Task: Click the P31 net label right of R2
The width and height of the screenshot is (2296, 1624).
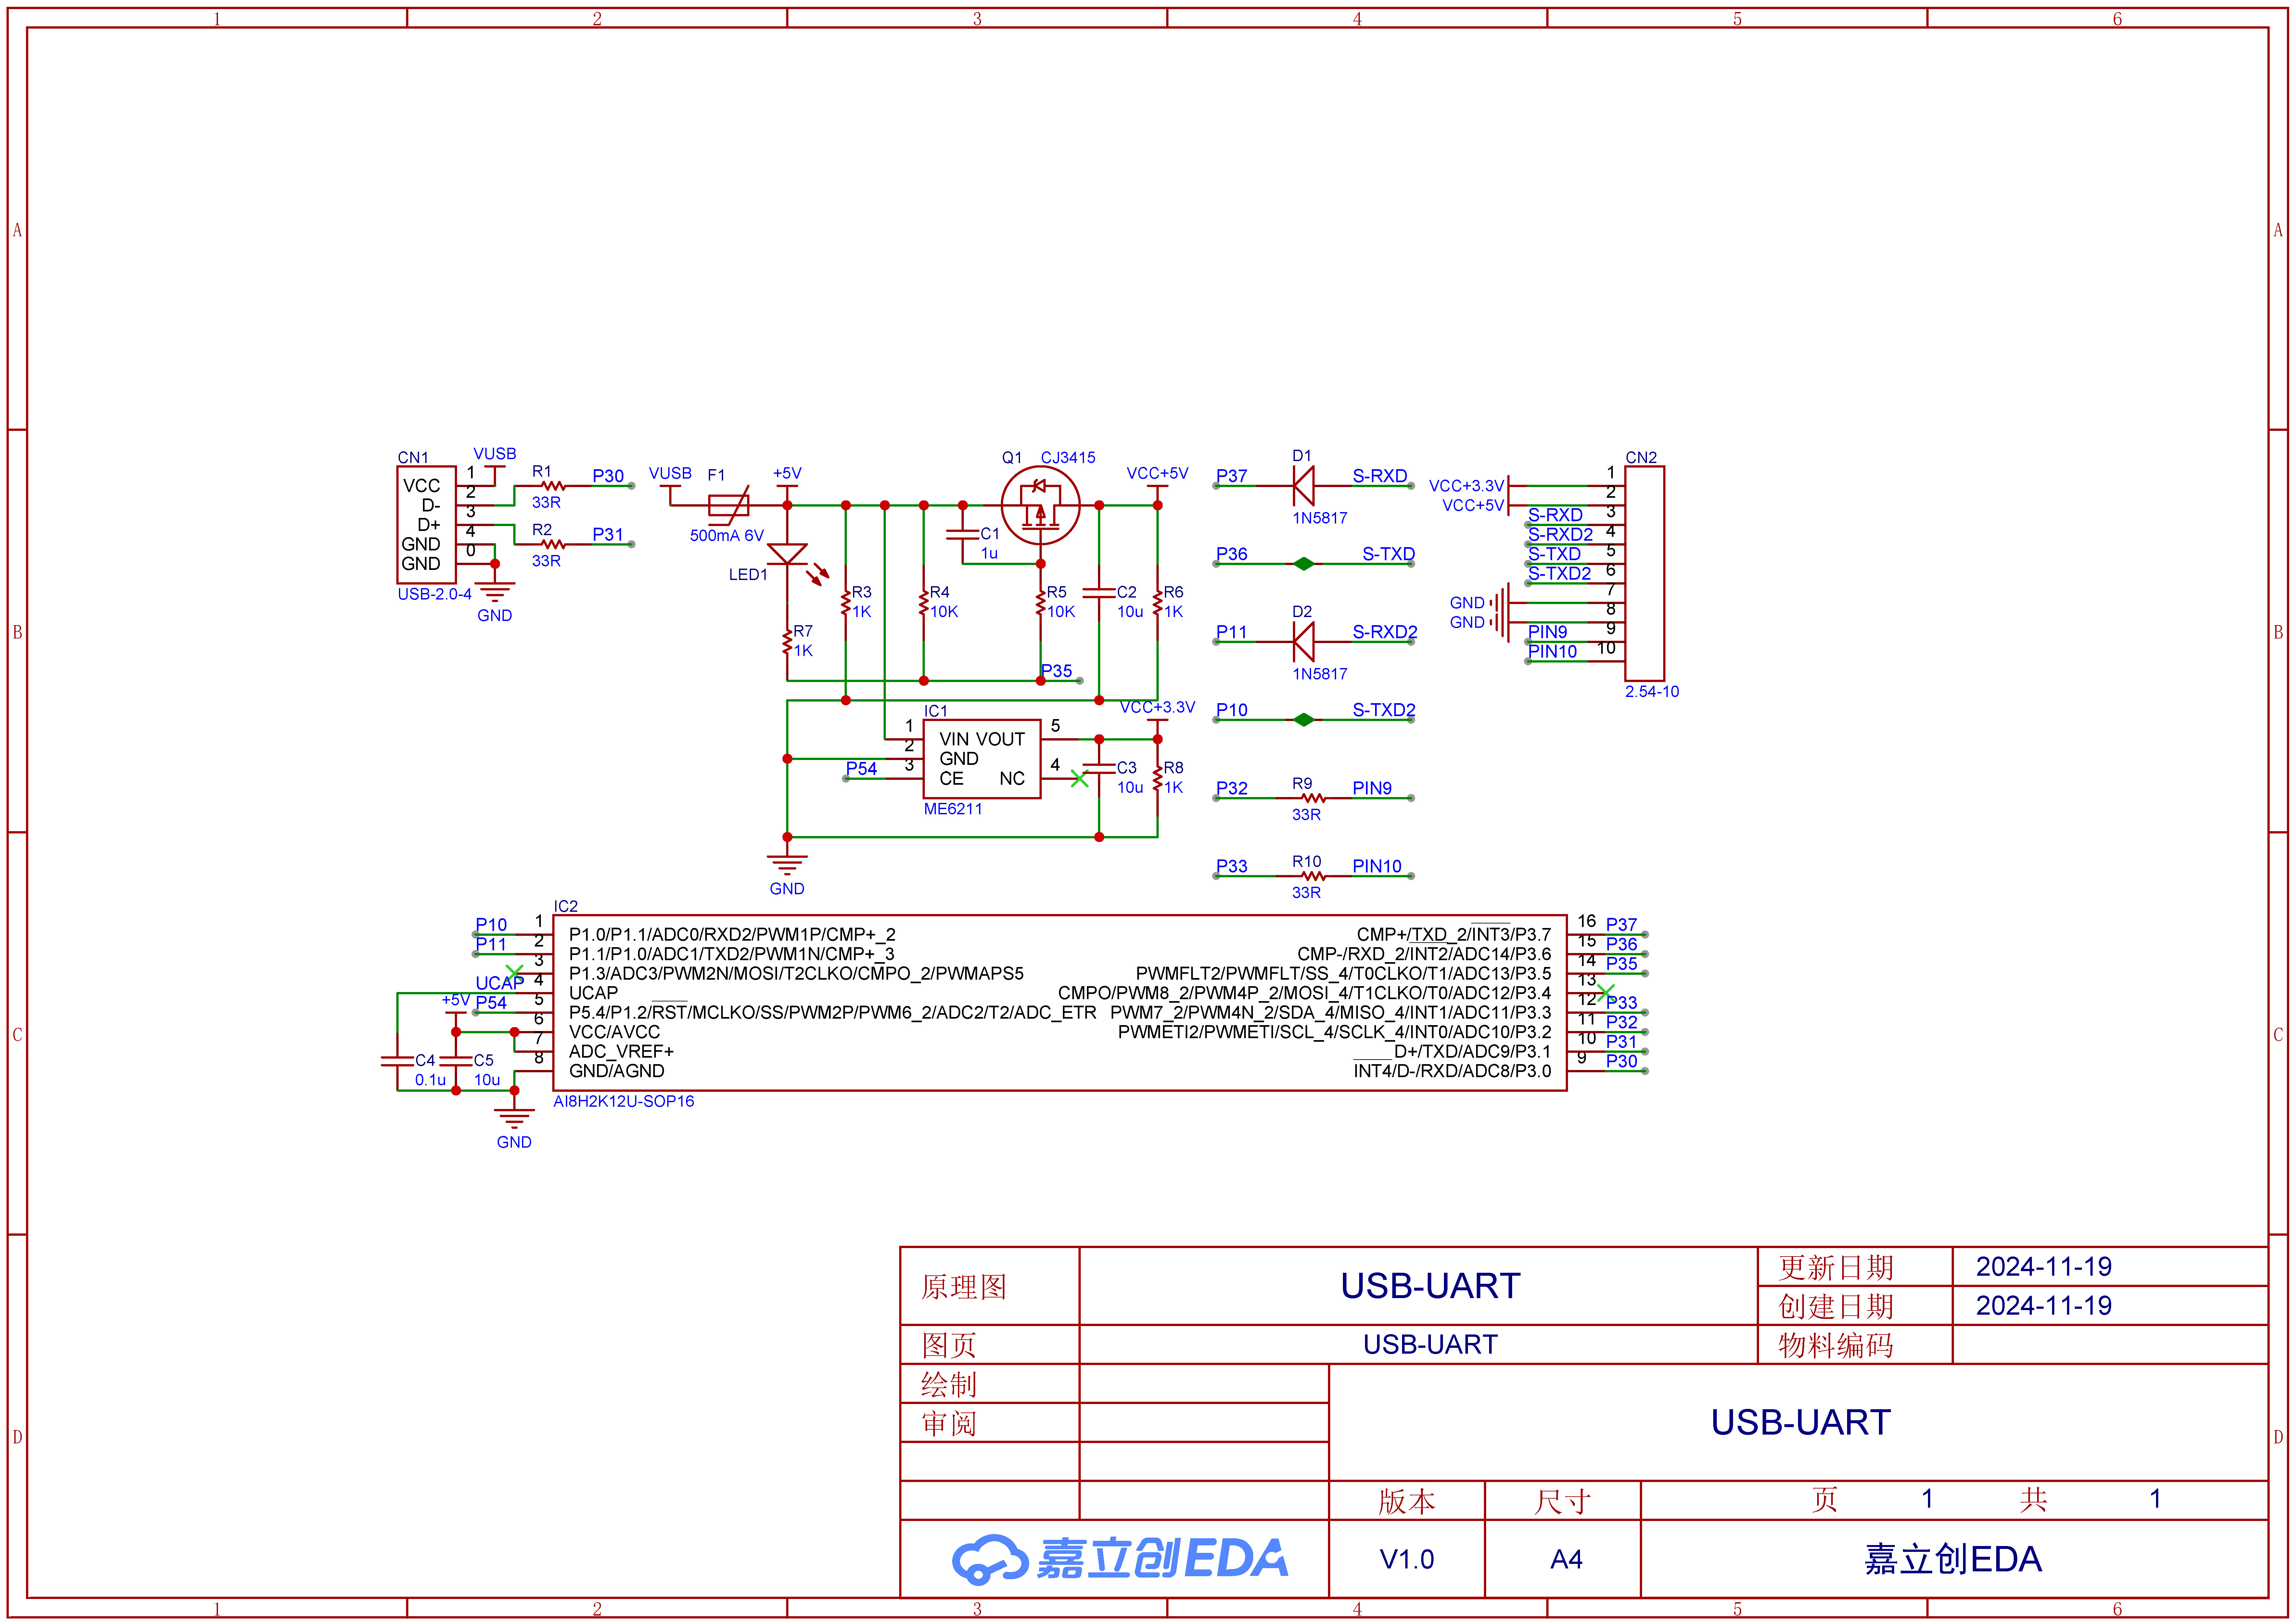Action: [x=608, y=535]
